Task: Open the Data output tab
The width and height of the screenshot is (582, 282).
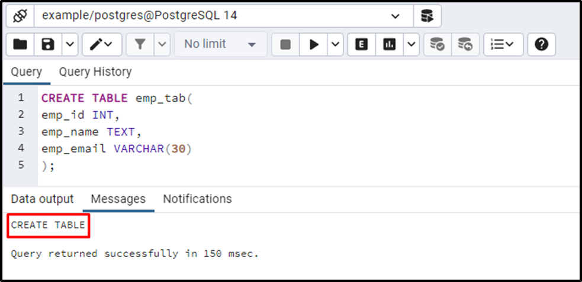Action: coord(42,199)
